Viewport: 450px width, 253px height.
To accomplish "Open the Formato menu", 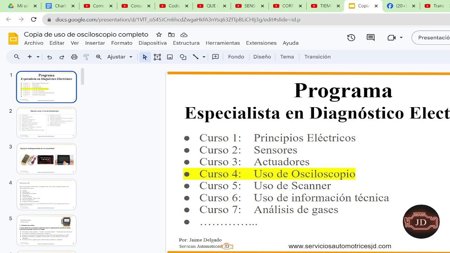I will [122, 43].
